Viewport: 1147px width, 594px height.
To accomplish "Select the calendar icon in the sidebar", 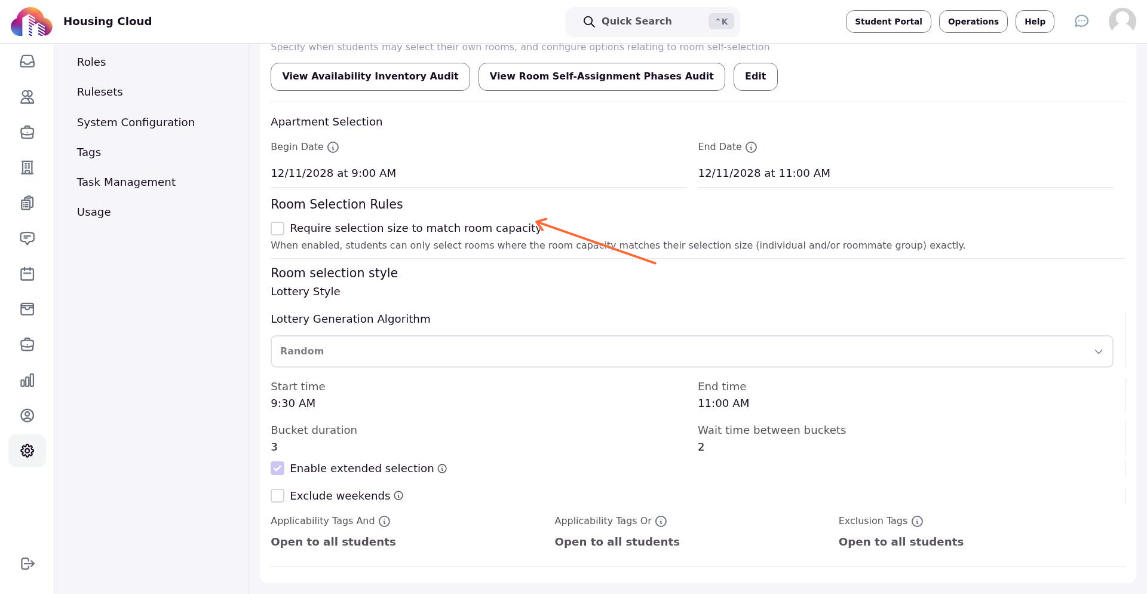I will [27, 274].
